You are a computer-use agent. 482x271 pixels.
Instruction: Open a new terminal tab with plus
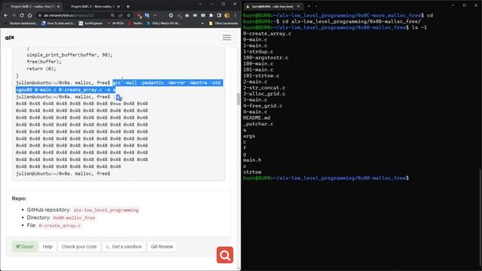click(x=309, y=6)
